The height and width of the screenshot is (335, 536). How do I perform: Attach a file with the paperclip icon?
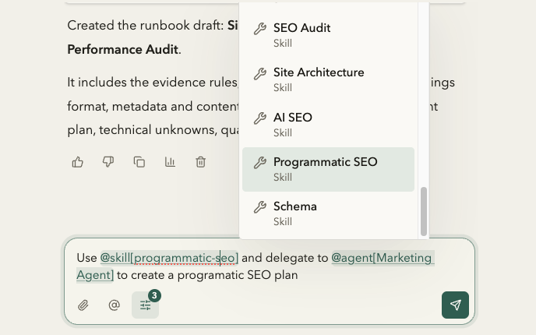point(83,305)
